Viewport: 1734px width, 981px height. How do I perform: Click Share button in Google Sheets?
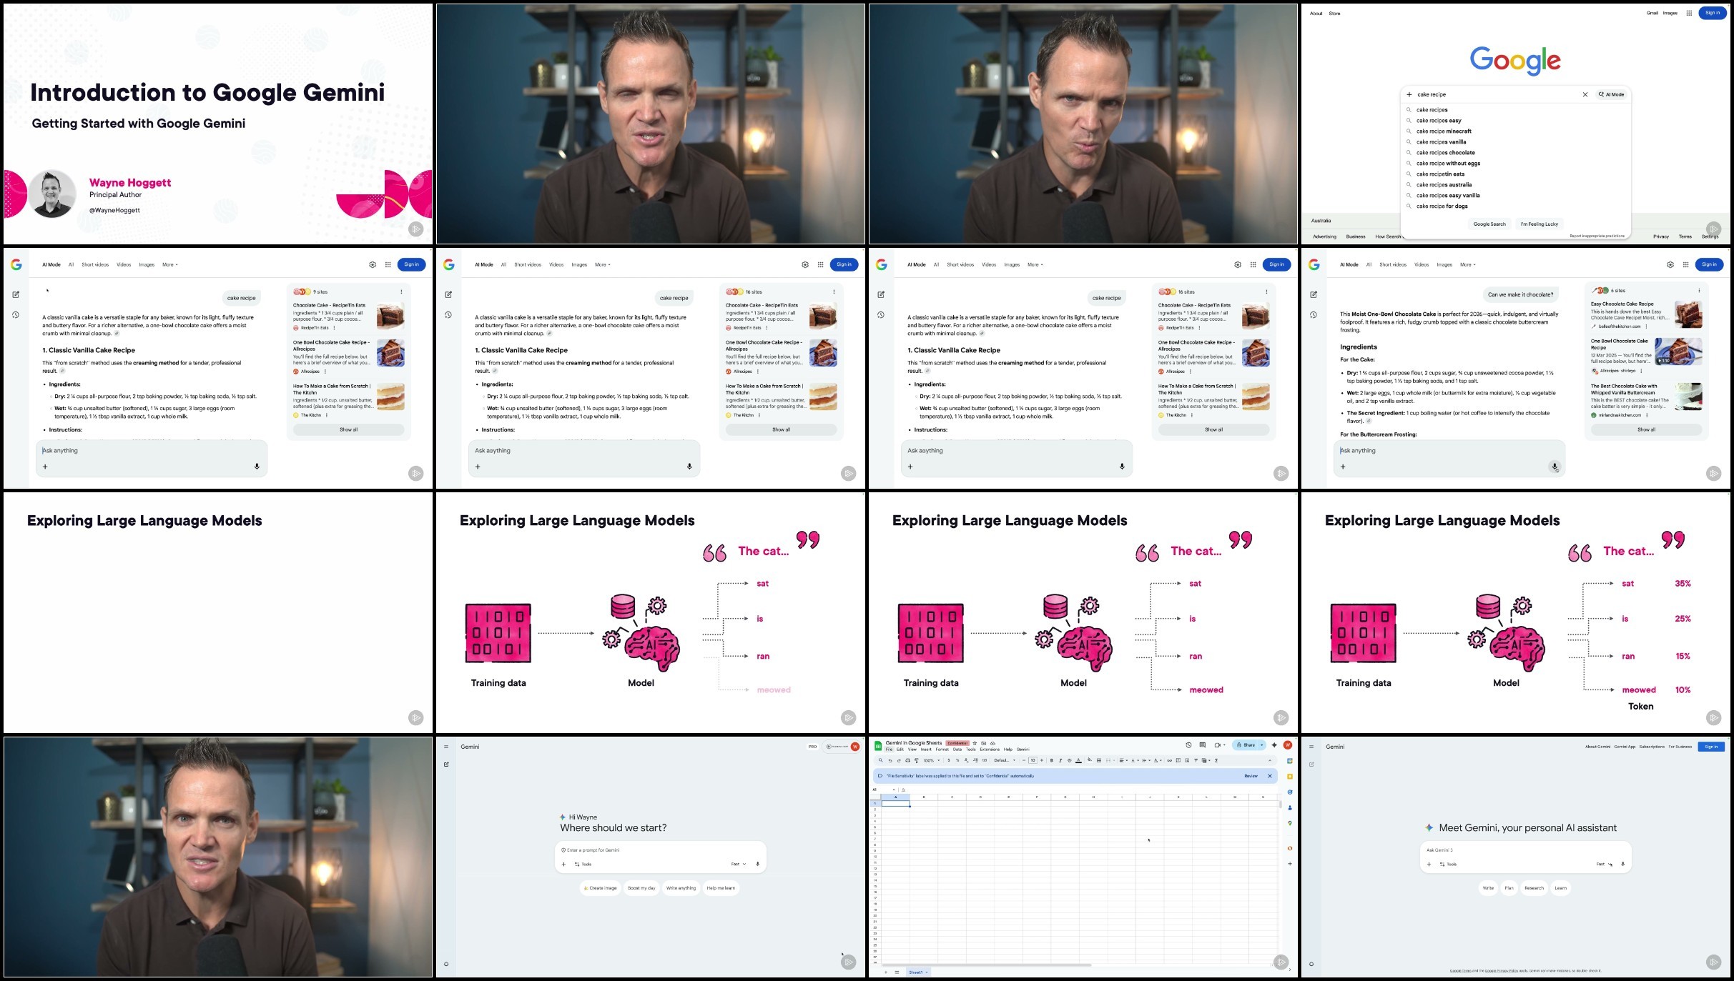1245,745
